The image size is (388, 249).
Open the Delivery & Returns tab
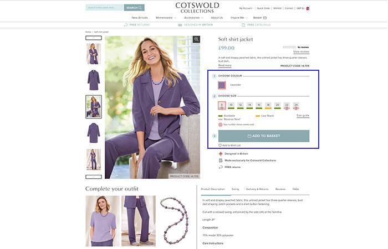[x=257, y=189]
